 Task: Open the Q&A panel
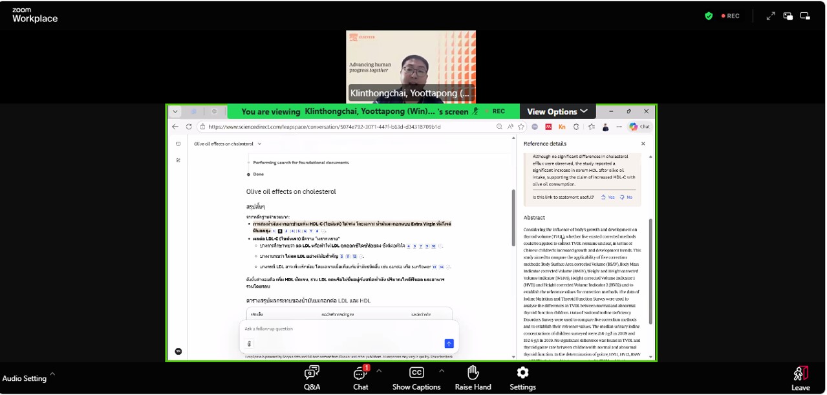tap(312, 378)
